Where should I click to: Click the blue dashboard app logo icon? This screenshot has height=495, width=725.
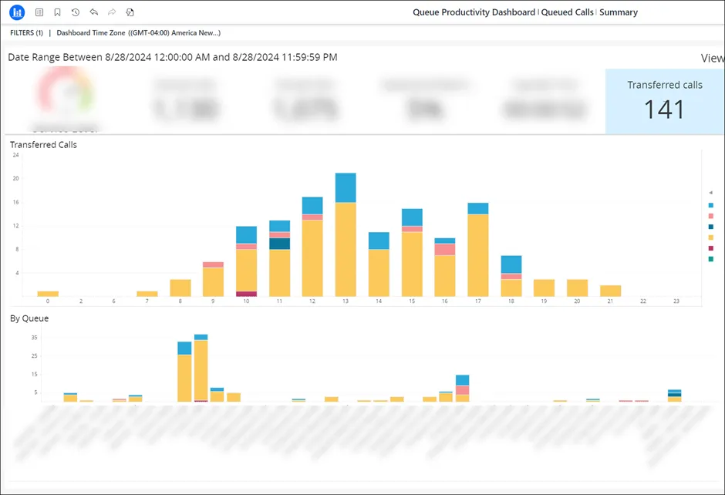[x=17, y=12]
